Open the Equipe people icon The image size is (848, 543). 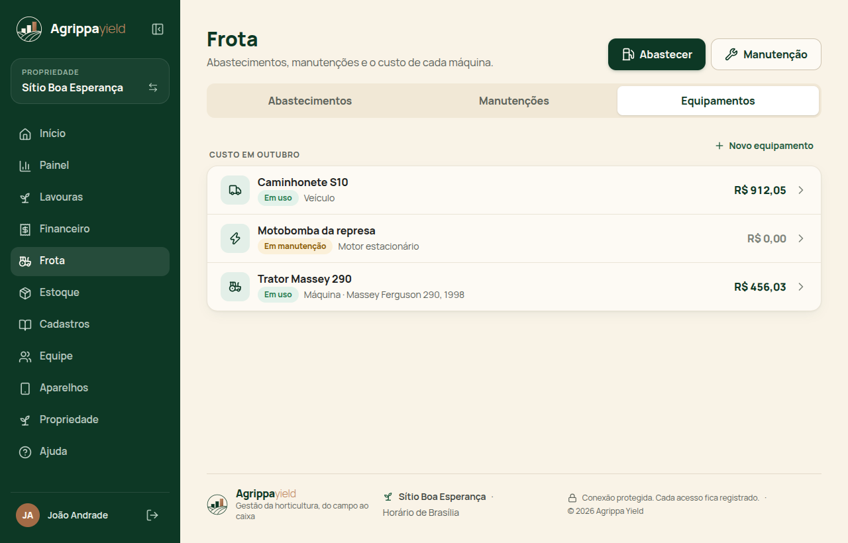[25, 356]
